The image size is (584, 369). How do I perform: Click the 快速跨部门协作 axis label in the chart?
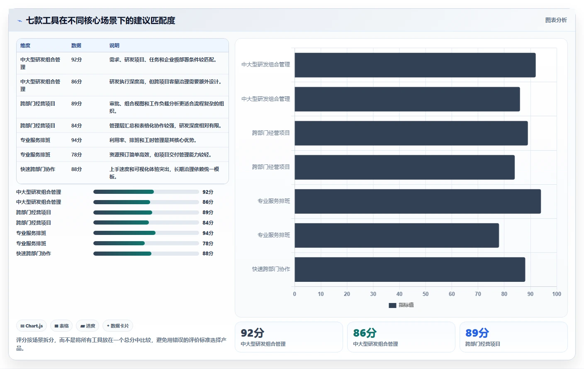pos(271,269)
